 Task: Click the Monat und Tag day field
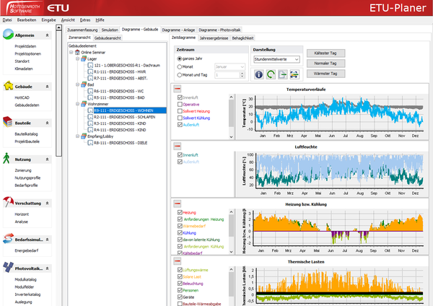coord(227,75)
